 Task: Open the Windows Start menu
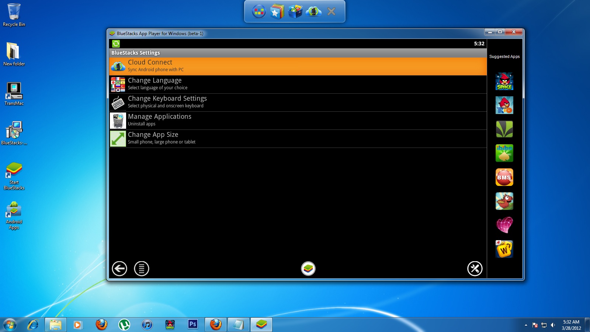click(10, 325)
